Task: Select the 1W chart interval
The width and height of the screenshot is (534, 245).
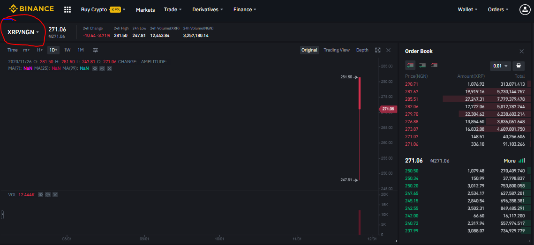Action: 68,50
